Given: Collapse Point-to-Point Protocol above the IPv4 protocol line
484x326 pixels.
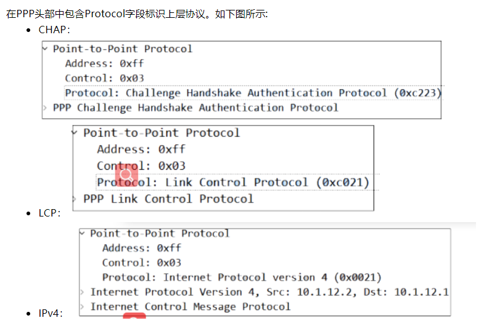Looking at the screenshot, I should 83,234.
